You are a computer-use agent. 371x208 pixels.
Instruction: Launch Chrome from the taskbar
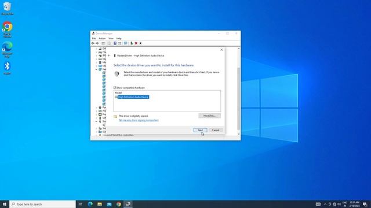pos(118,204)
